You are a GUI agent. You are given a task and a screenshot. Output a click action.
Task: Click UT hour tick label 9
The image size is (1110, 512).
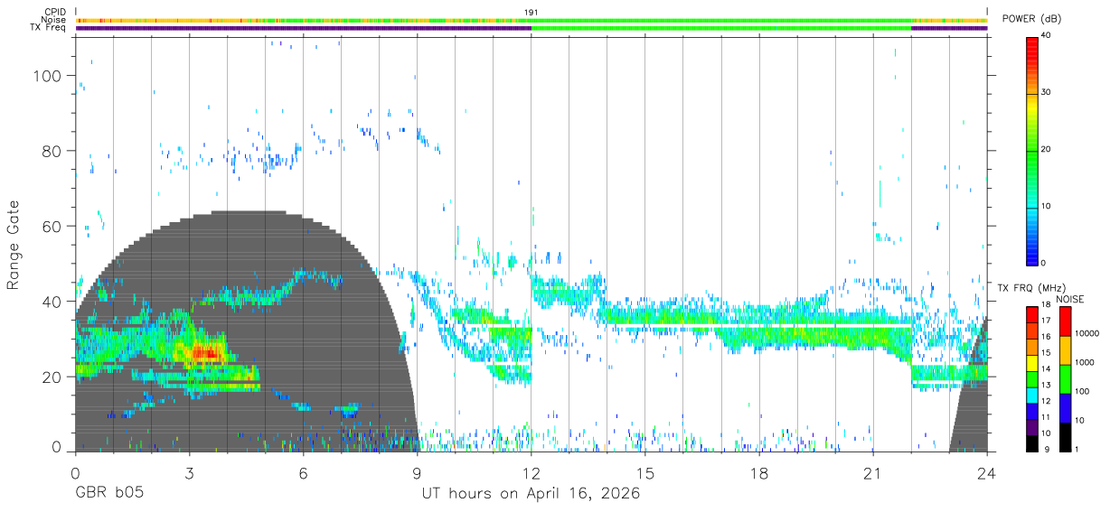tap(418, 472)
